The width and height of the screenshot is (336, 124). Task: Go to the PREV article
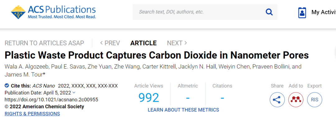pyautogui.click(x=110, y=43)
